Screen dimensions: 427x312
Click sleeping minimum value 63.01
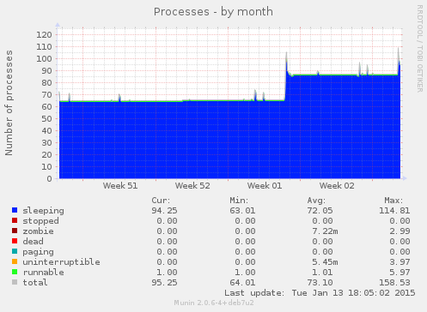(x=242, y=211)
